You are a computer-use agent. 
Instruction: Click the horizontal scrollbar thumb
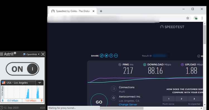(122, 108)
